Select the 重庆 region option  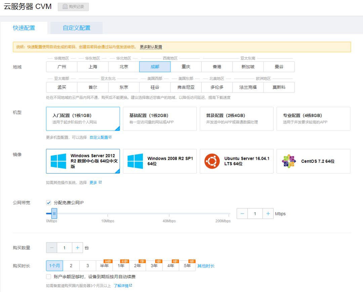(186, 67)
